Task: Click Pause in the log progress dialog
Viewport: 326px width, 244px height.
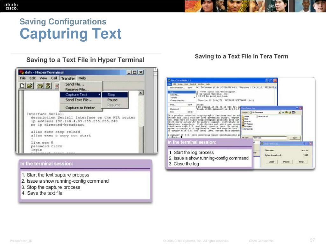Action: pos(286,162)
